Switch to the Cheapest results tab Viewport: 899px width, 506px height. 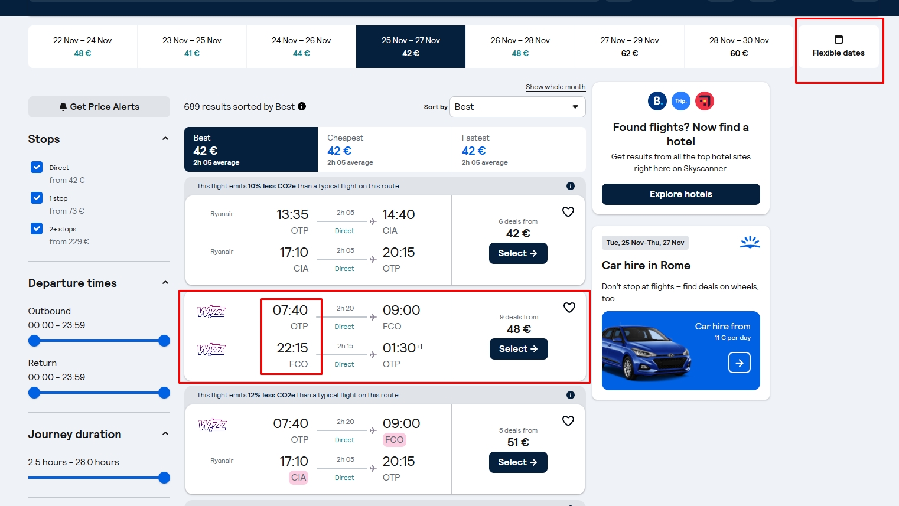coord(385,149)
